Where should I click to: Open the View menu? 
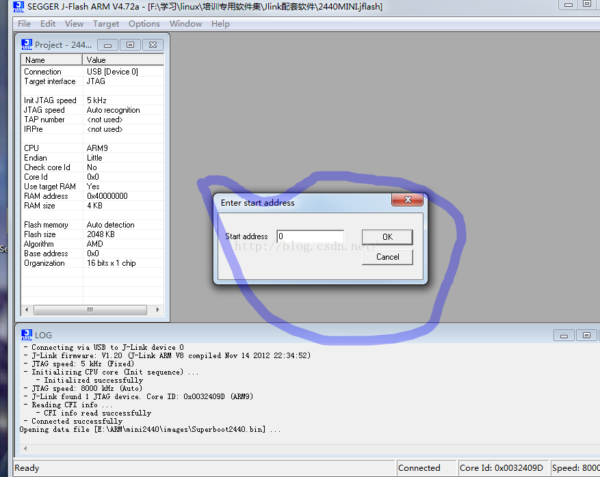coord(75,24)
